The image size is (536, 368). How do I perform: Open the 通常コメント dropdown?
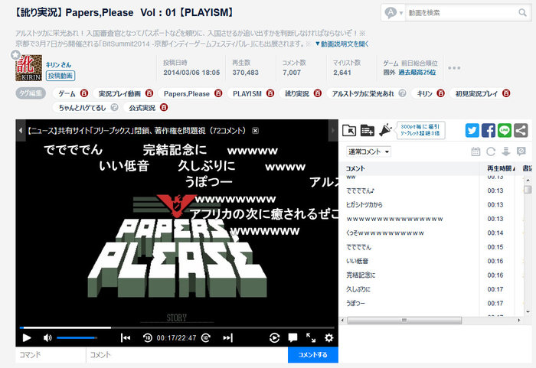pos(368,151)
